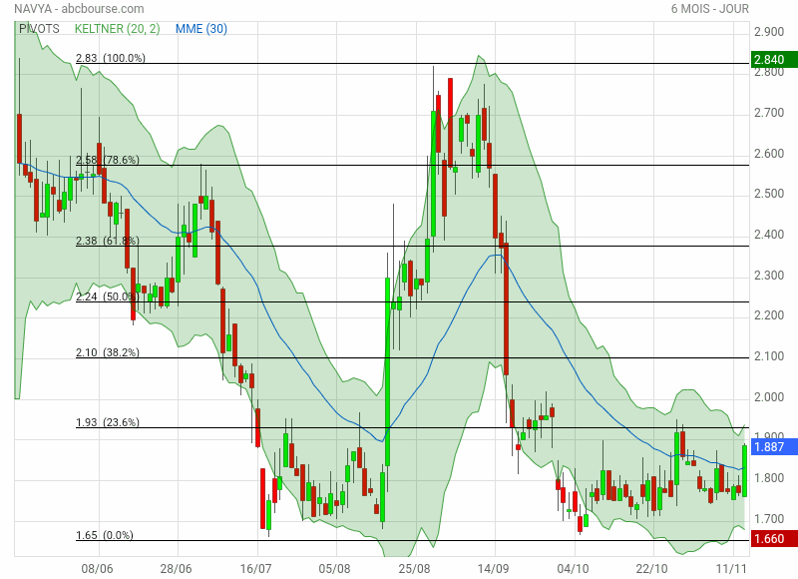This screenshot has width=798, height=579.
Task: Click the 14/09 date axis label
Action: pyautogui.click(x=493, y=568)
